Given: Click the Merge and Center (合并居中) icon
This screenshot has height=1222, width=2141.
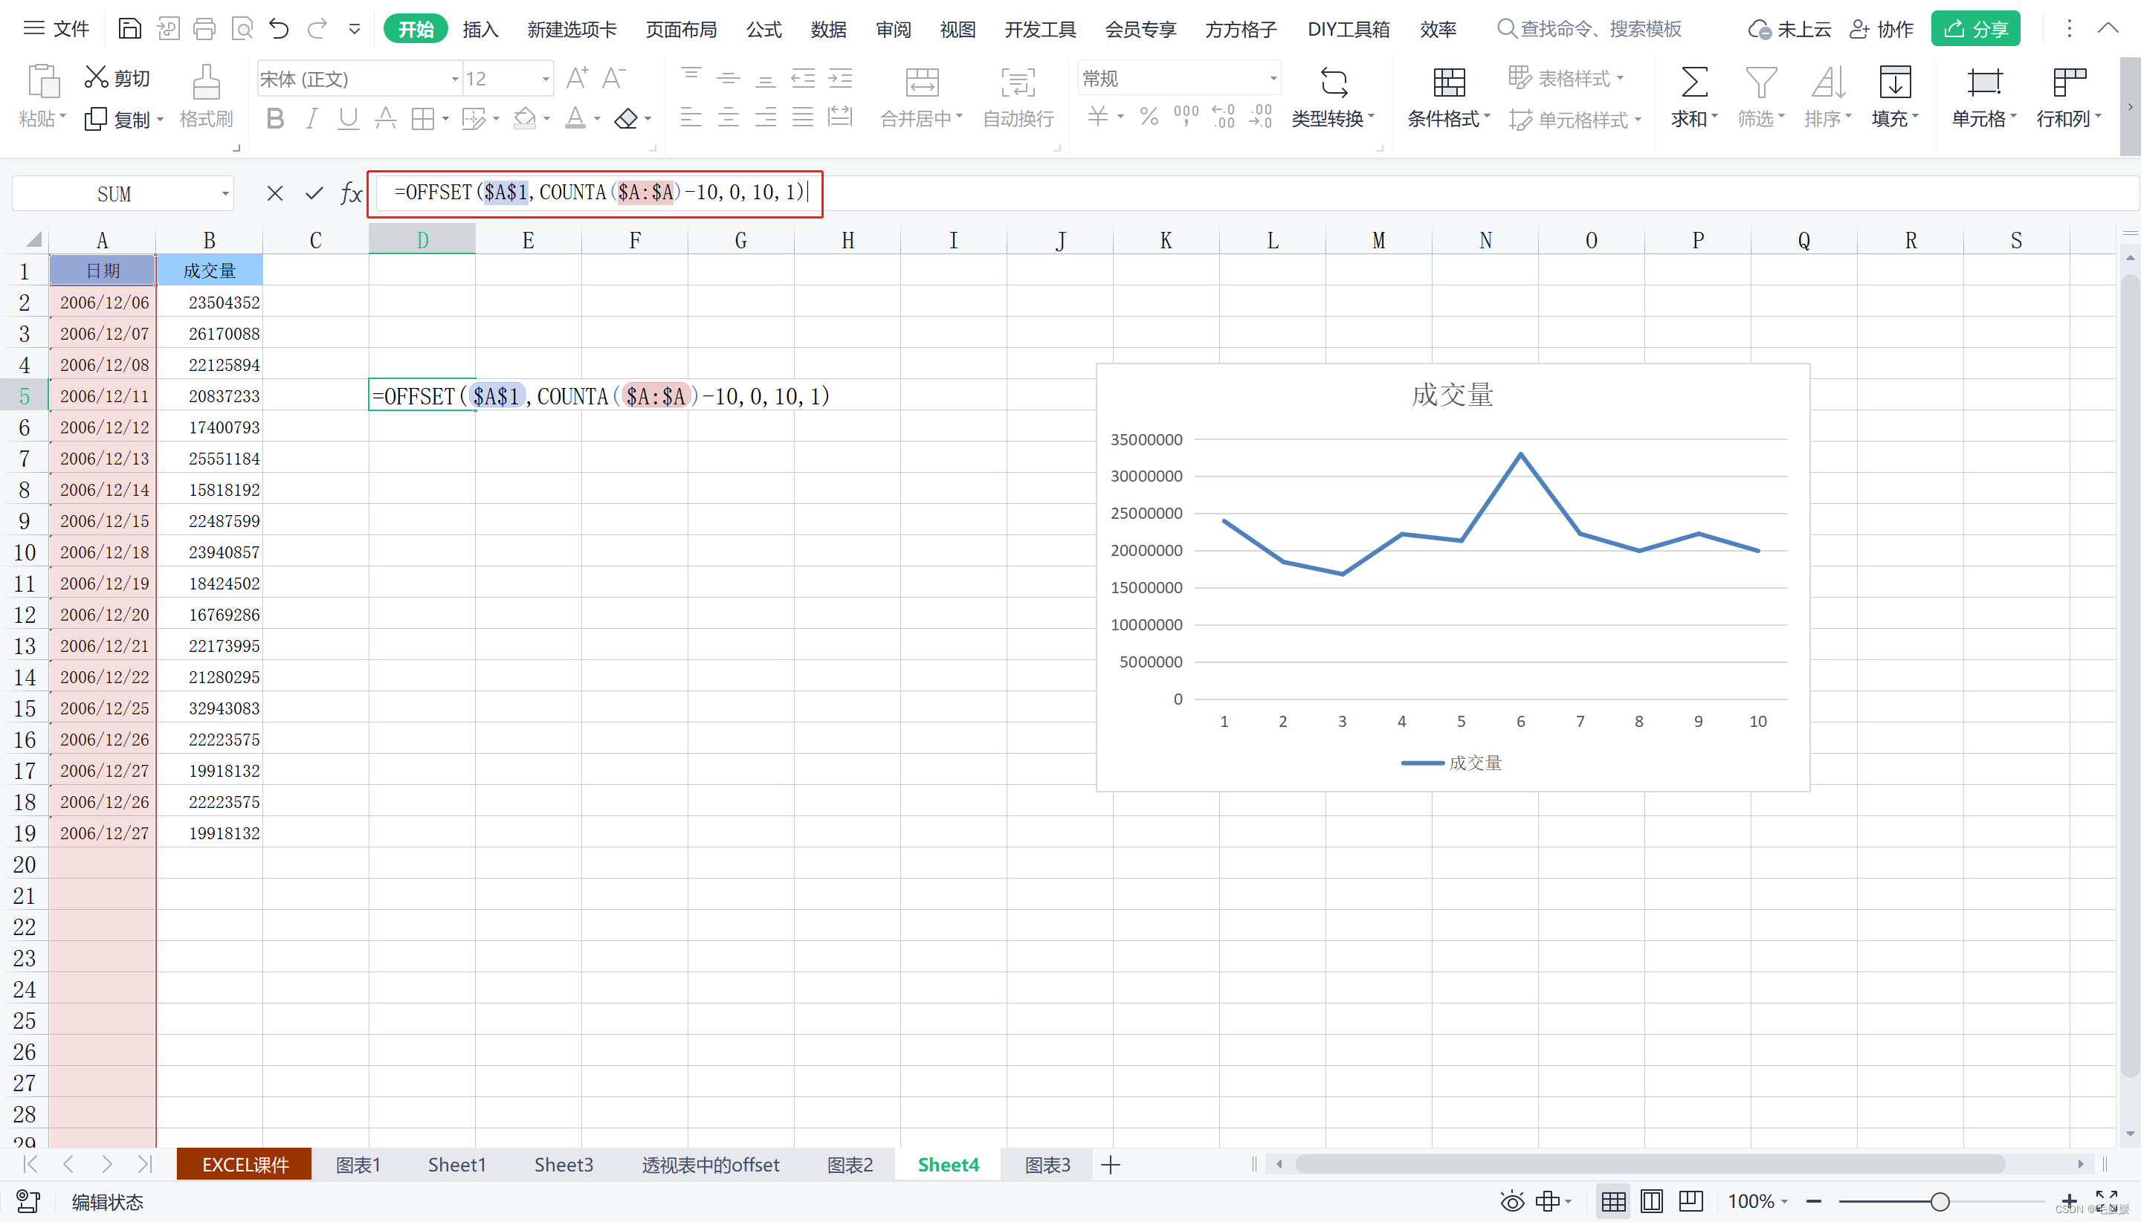Looking at the screenshot, I should [922, 83].
